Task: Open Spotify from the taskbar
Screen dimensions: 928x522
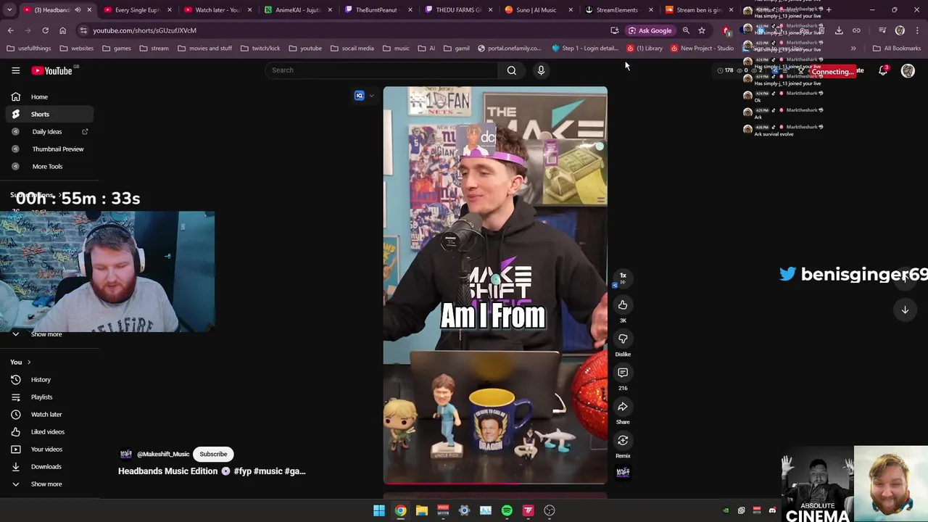Action: click(507, 510)
